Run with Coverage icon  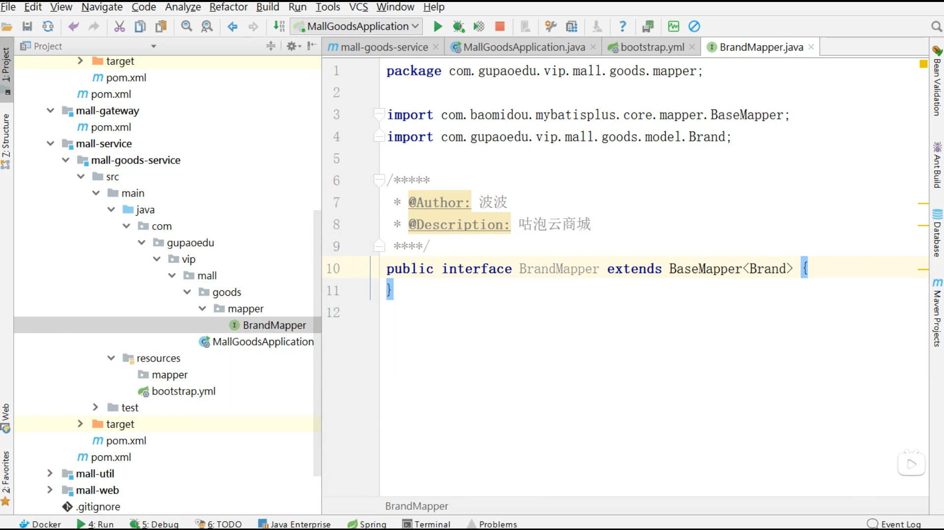[479, 26]
